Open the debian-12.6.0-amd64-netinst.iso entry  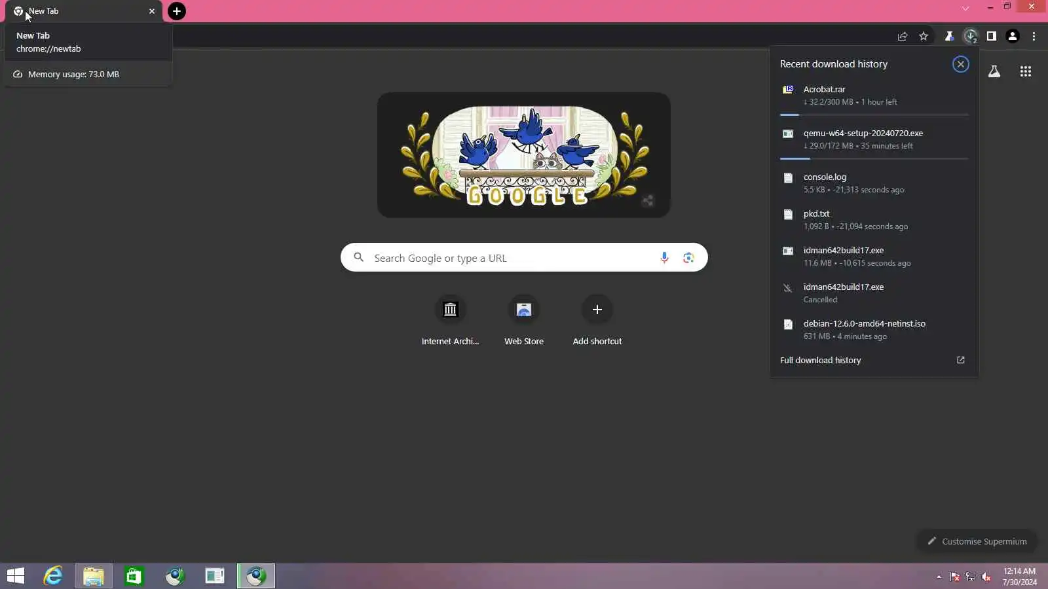(874, 330)
